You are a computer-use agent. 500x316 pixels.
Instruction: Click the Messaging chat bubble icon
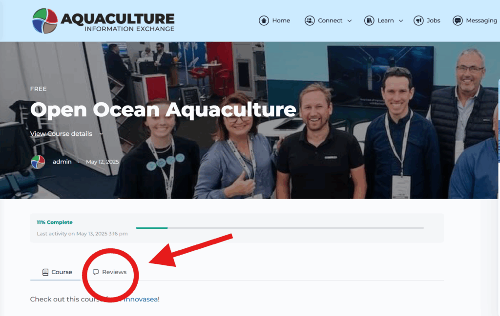click(x=458, y=20)
